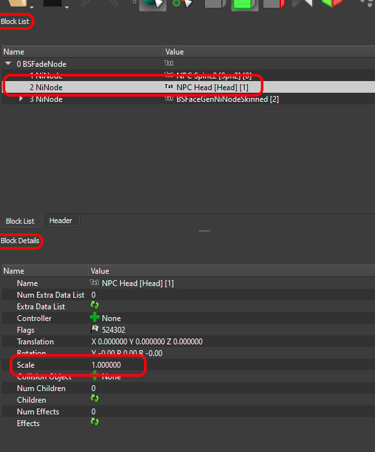Viewport: 375px width, 452px height.
Task: Click the refresh icon for Extra Data List
Action: (x=95, y=305)
